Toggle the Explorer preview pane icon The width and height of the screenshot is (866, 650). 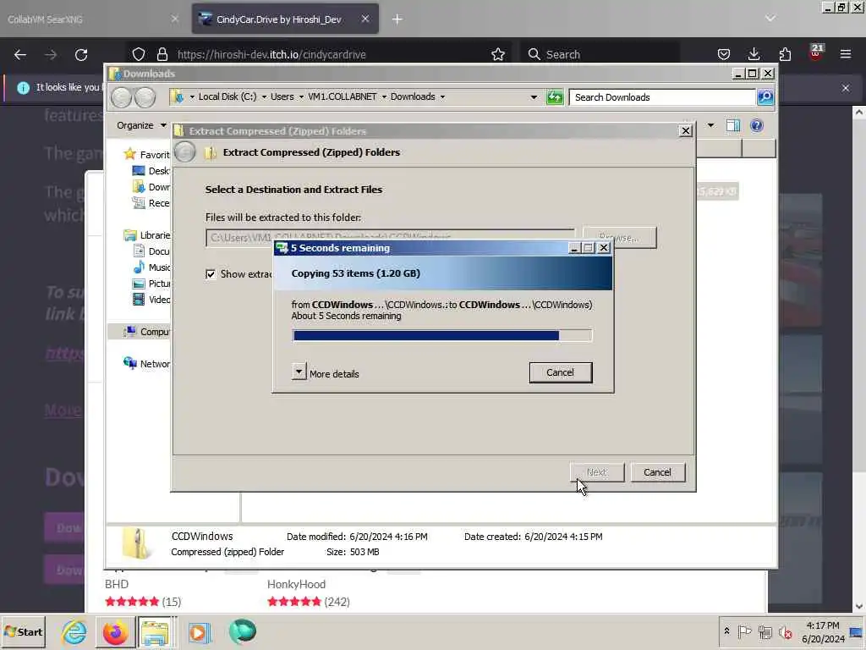click(x=733, y=125)
